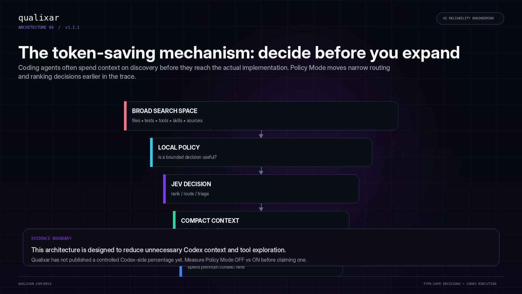Select the AI Reliability Engineering pill badge

[x=470, y=18]
